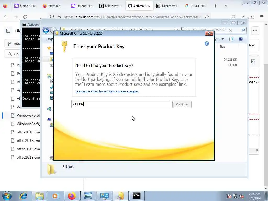Switch to second Microsoft tab

click(x=167, y=6)
